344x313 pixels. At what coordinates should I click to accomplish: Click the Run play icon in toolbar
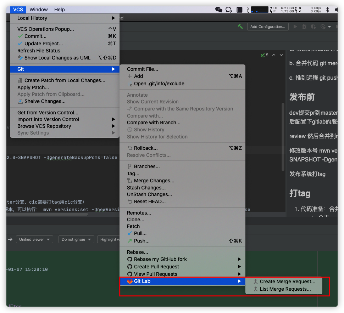[295, 27]
